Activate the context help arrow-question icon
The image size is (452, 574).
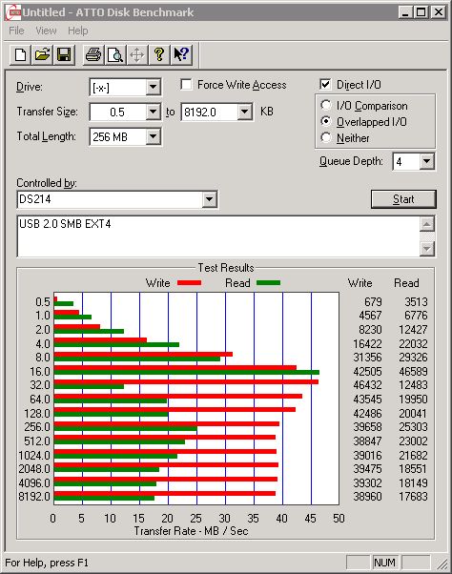tap(181, 55)
